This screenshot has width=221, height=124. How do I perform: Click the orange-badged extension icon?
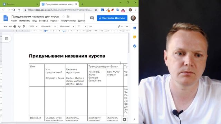tap(108, 10)
